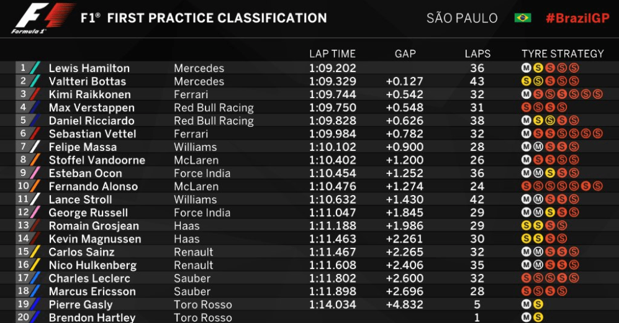Screen dimensions: 619x323
Task: Click Hartley's yellow soft tyre icon
Action: pyautogui.click(x=538, y=317)
